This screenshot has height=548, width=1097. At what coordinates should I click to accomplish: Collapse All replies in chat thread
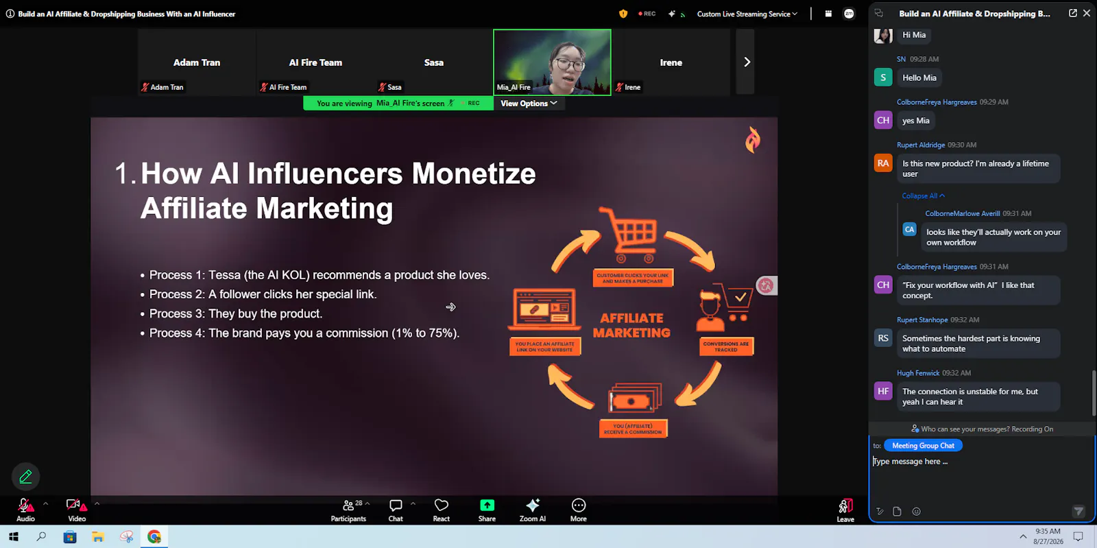923,196
